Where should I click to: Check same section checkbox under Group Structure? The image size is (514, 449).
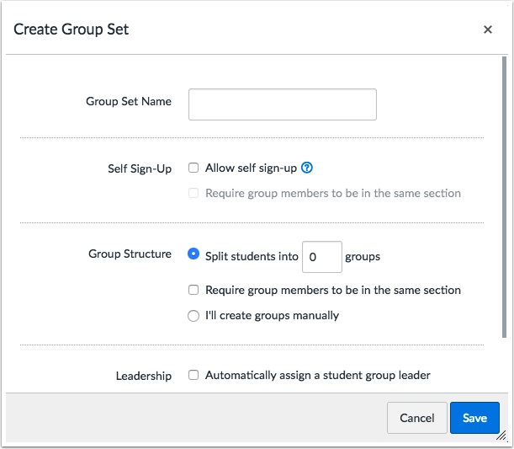pyautogui.click(x=193, y=290)
